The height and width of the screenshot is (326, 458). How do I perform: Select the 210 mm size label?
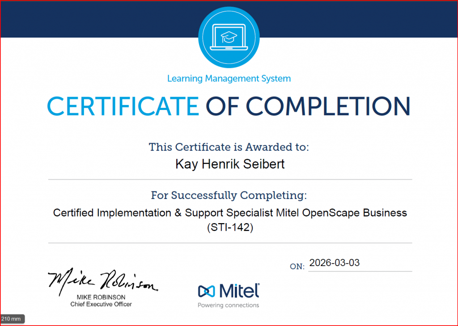pyautogui.click(x=12, y=319)
